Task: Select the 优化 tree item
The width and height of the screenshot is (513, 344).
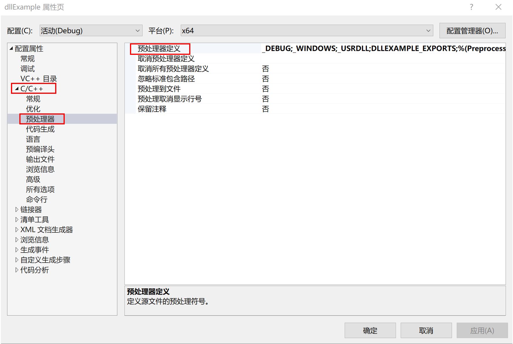Action: (x=33, y=109)
